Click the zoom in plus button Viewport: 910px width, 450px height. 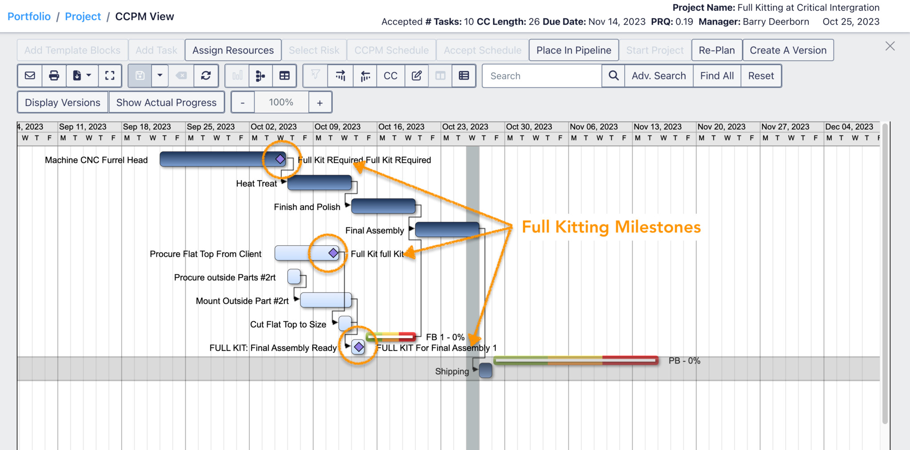tap(319, 103)
